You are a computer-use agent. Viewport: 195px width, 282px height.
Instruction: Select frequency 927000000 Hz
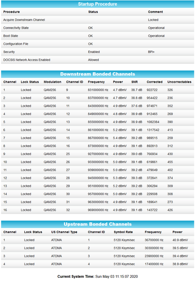click(98, 154)
